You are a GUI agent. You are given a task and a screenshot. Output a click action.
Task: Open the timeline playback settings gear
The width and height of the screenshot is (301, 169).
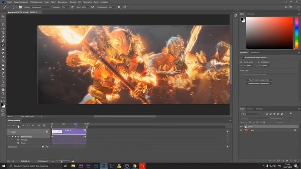coord(33,125)
